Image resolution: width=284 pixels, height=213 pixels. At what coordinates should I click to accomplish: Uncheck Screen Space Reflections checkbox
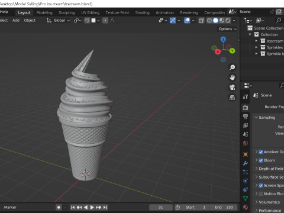click(x=261, y=186)
